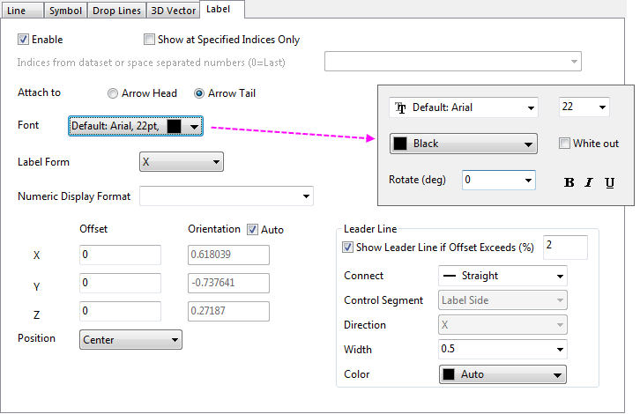Enable the White out checkbox
The image size is (640, 414).
point(564,144)
